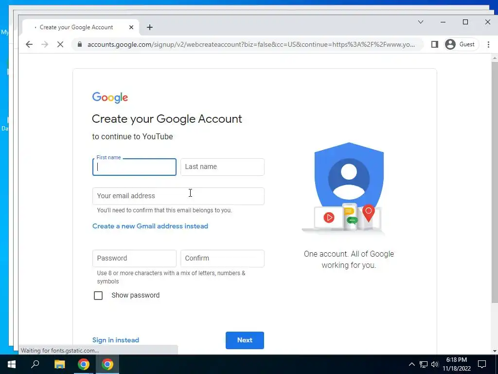Viewport: 498px width, 374px height.
Task: Click Create a new Gmail address instead
Action: click(x=150, y=226)
